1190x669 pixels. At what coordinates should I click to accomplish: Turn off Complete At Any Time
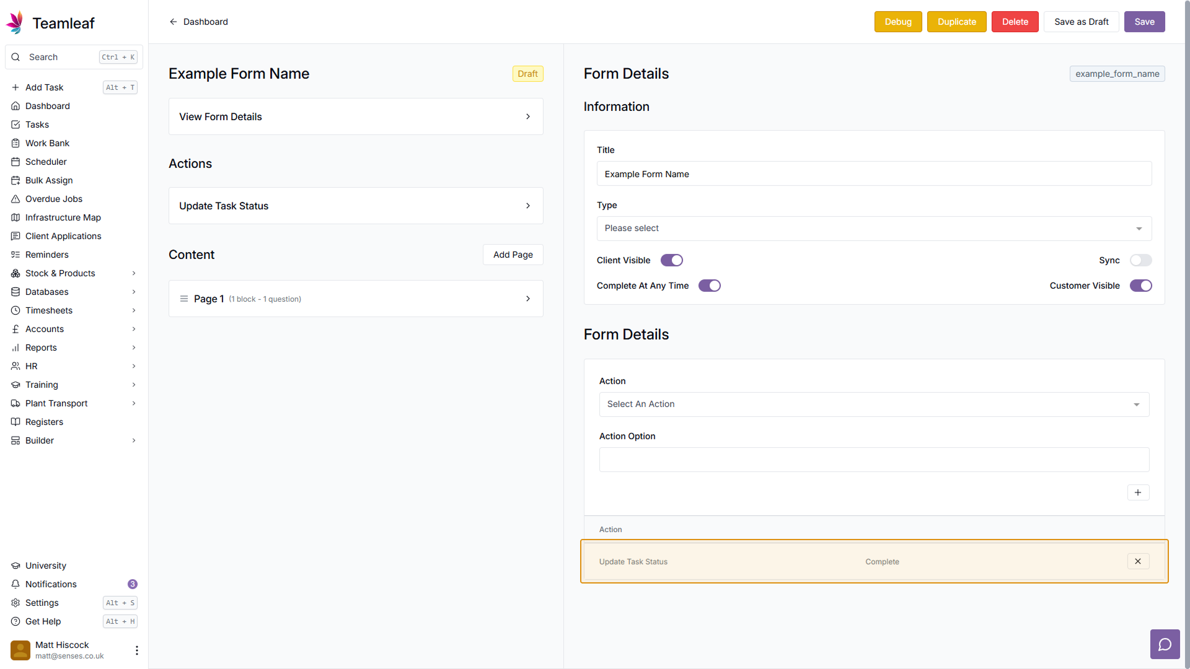pyautogui.click(x=709, y=286)
